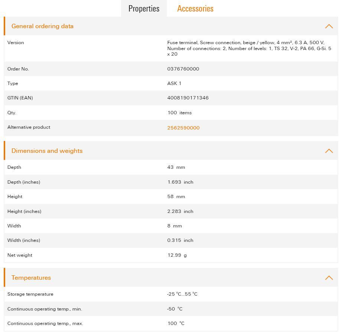This screenshot has width=342, height=335.
Task: Click the Qty. 100 items value
Action: (x=179, y=113)
